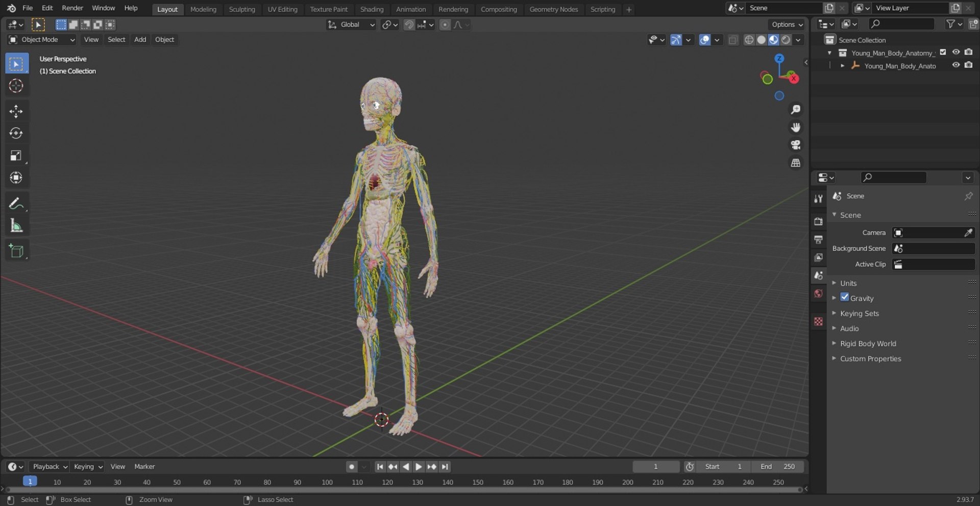Toggle camera view icon in viewport
Image resolution: width=980 pixels, height=506 pixels.
coord(795,145)
